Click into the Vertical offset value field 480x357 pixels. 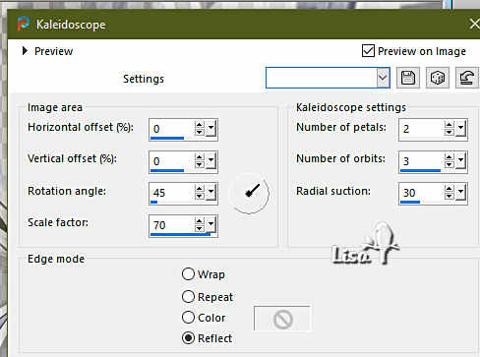click(x=172, y=160)
